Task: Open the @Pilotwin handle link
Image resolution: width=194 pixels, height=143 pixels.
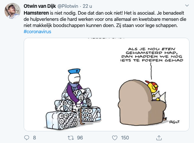Action: click(x=68, y=6)
